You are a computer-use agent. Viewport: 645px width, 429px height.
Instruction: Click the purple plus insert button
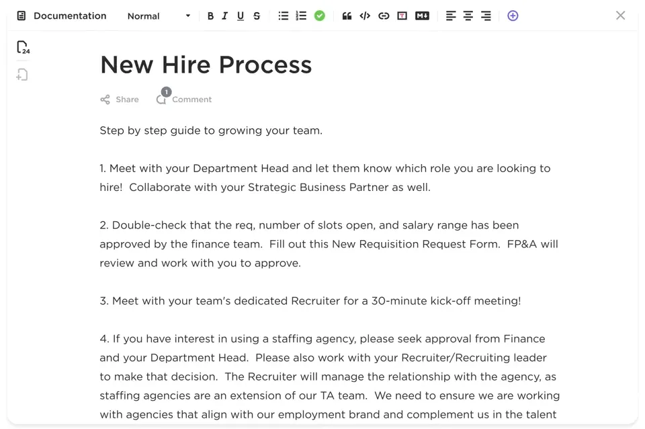[513, 16]
